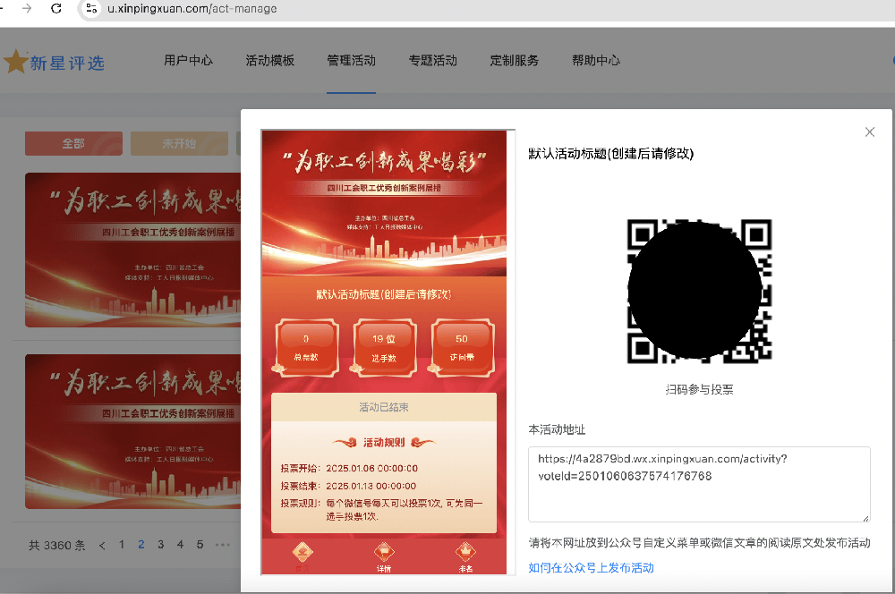Select the 管理活动 navigation tab
The image size is (895, 594).
[351, 61]
